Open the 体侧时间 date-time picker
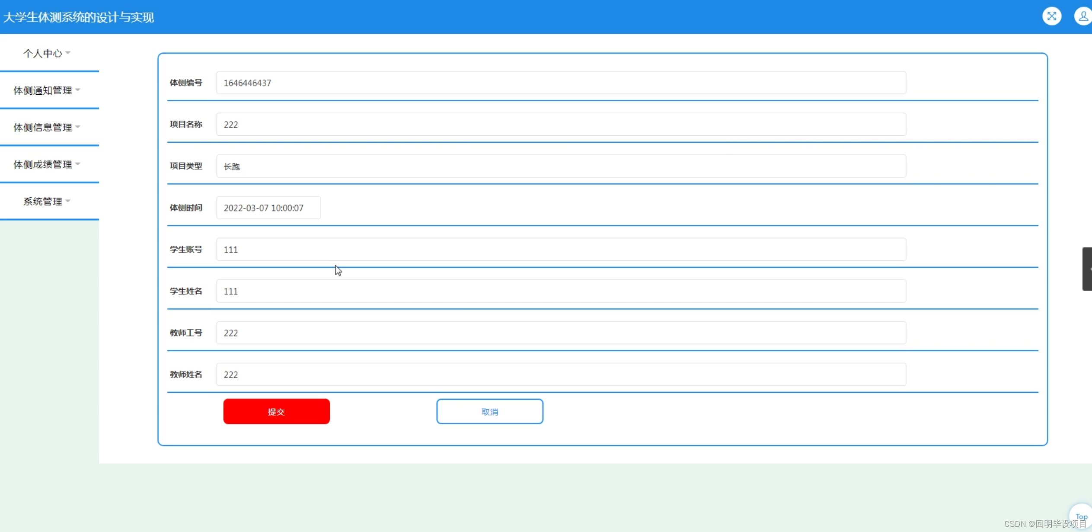This screenshot has width=1092, height=532. point(268,208)
